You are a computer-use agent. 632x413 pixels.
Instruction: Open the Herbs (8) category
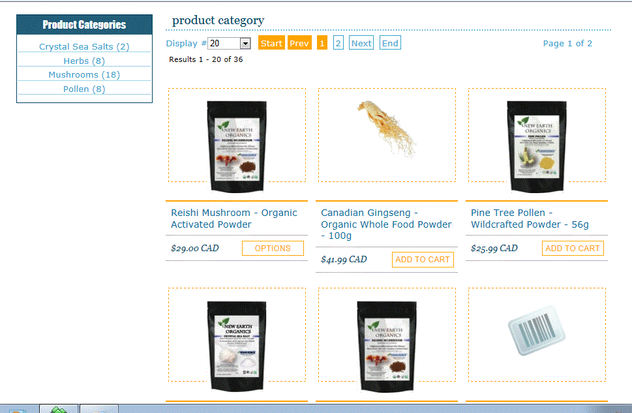84,61
